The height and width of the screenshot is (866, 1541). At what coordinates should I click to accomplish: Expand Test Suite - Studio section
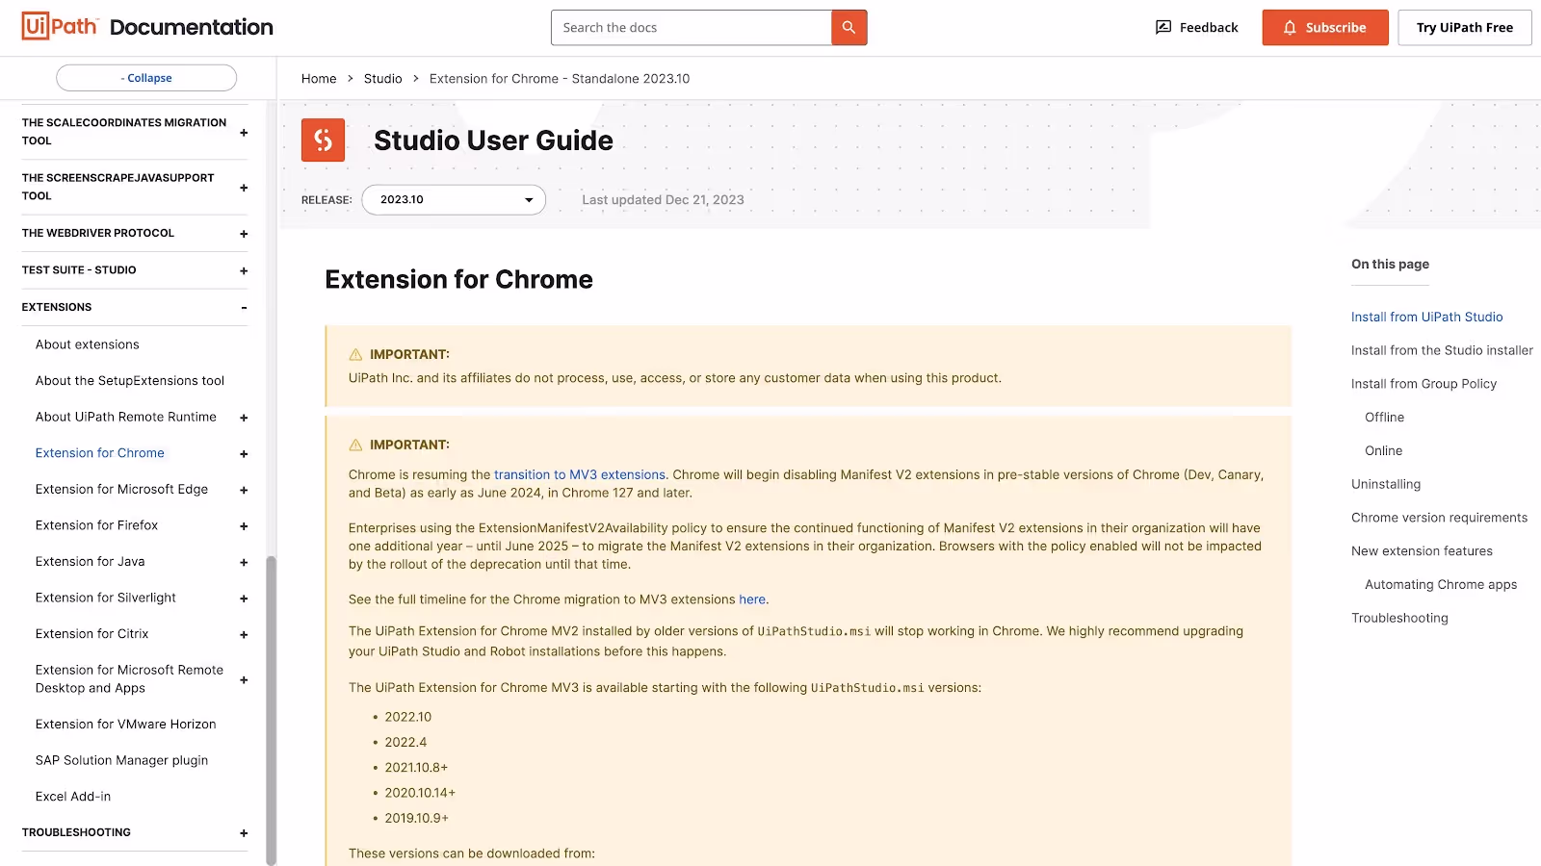click(244, 271)
